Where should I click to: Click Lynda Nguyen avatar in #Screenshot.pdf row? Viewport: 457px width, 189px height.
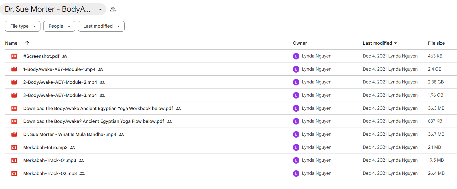(x=296, y=56)
